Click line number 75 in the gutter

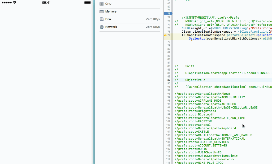tap(169, 28)
